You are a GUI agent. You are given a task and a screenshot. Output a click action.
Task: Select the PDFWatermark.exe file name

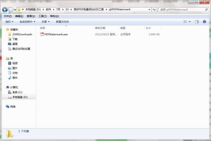coord(56,34)
